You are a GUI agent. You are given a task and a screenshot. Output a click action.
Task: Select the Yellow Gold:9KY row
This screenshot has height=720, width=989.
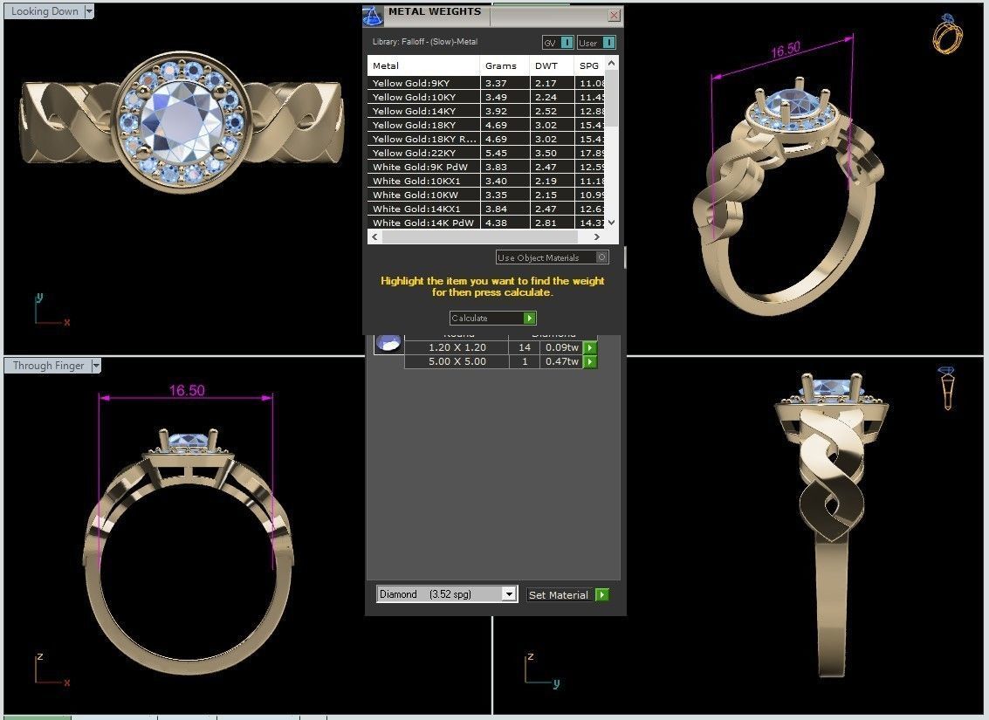[485, 83]
